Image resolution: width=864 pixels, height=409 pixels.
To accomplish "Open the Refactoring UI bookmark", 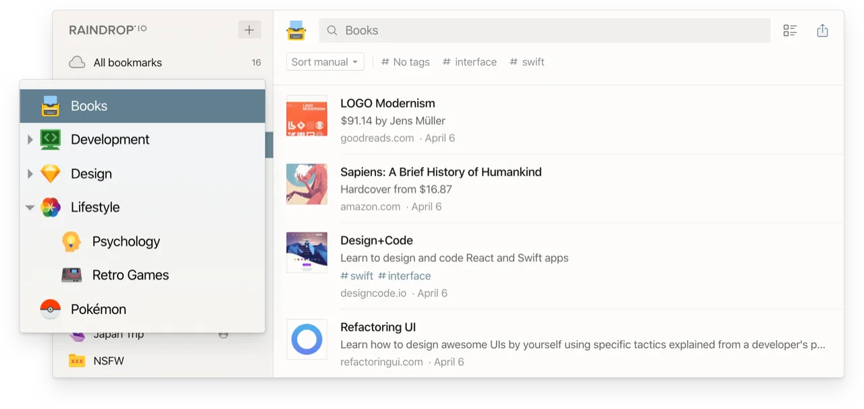I will pos(378,327).
